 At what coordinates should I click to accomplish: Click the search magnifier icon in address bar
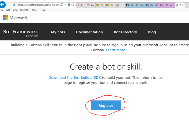62,5
